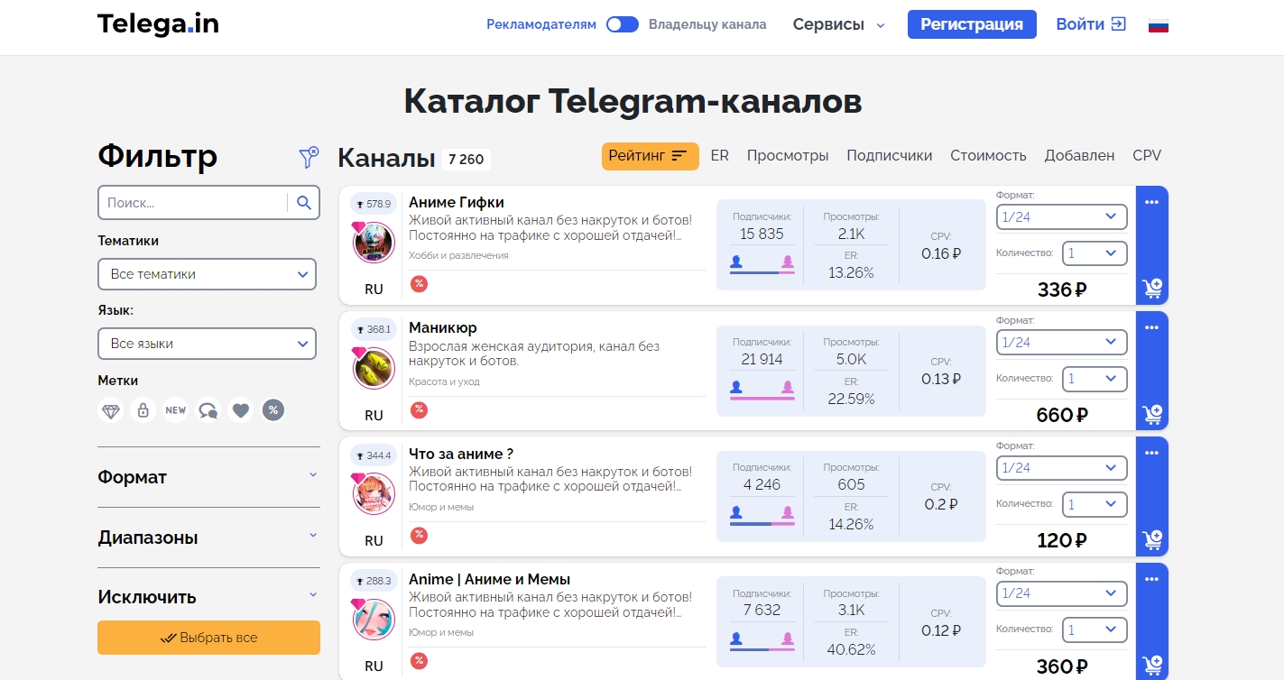Select the diamond premium tag icon

click(x=110, y=409)
